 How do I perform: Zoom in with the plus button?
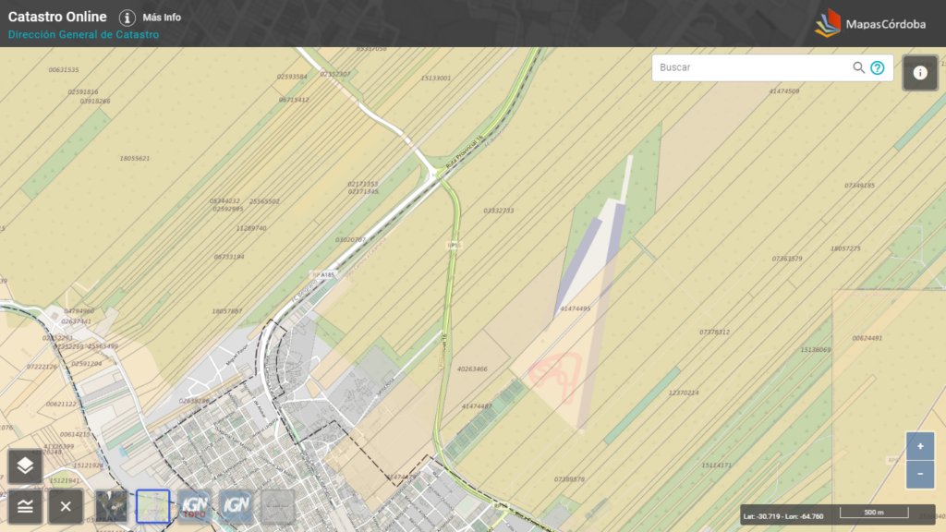[x=920, y=446]
